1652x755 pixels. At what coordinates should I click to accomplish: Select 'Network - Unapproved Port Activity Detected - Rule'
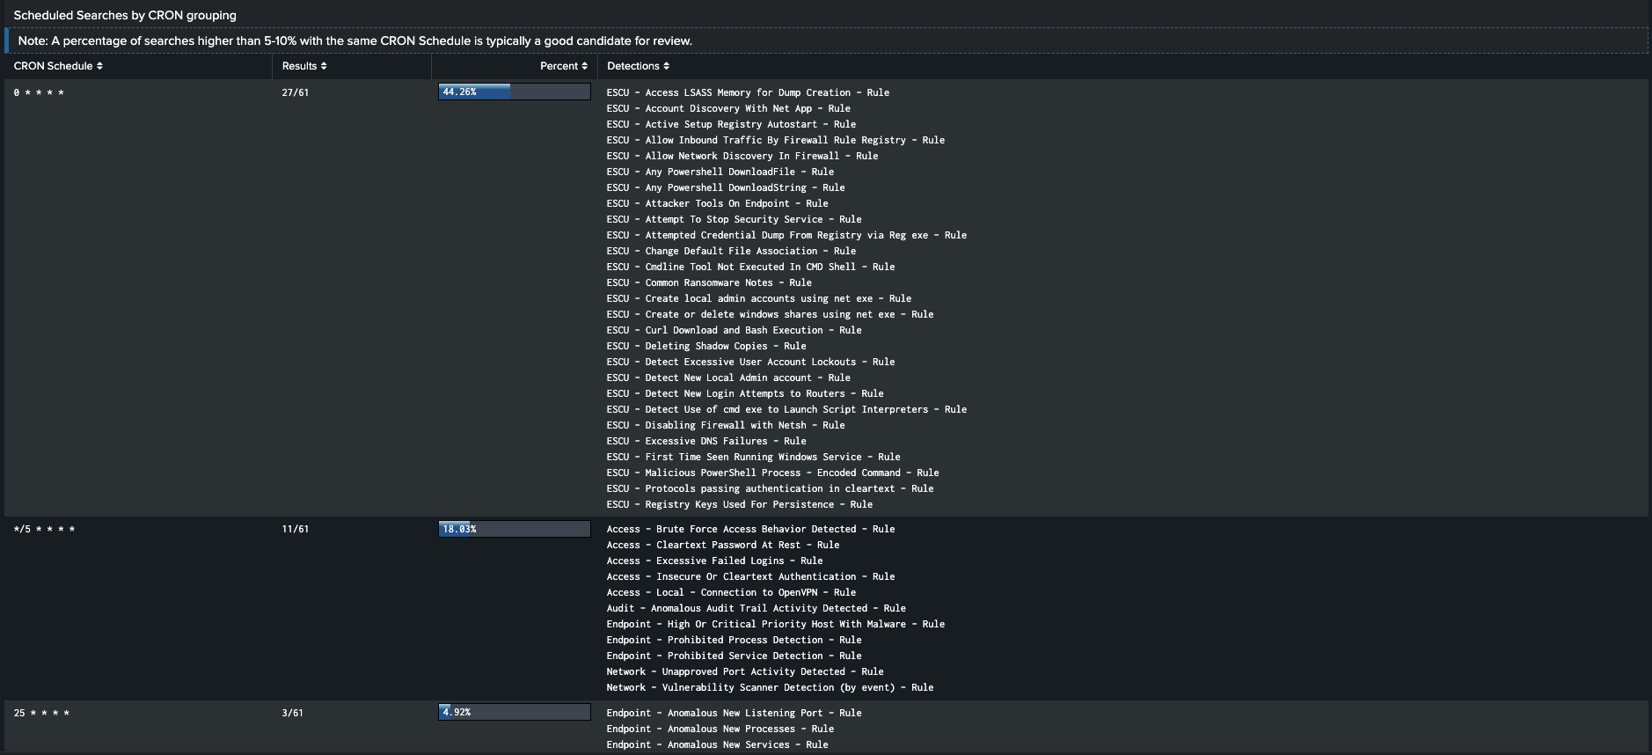(745, 671)
